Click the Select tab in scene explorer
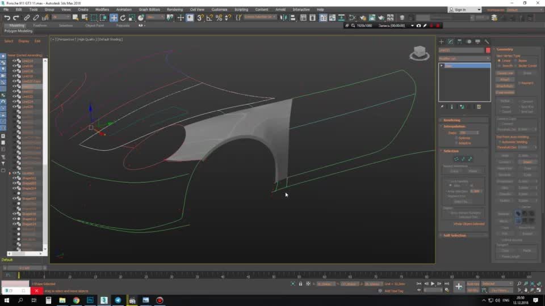Viewport: 545px width, 306px height. click(x=9, y=41)
